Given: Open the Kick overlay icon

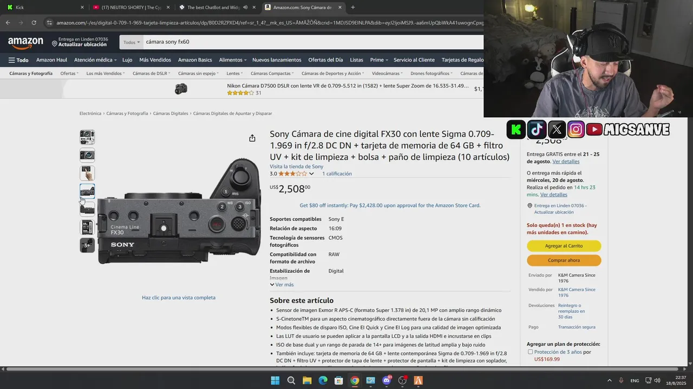Looking at the screenshot, I should (515, 130).
